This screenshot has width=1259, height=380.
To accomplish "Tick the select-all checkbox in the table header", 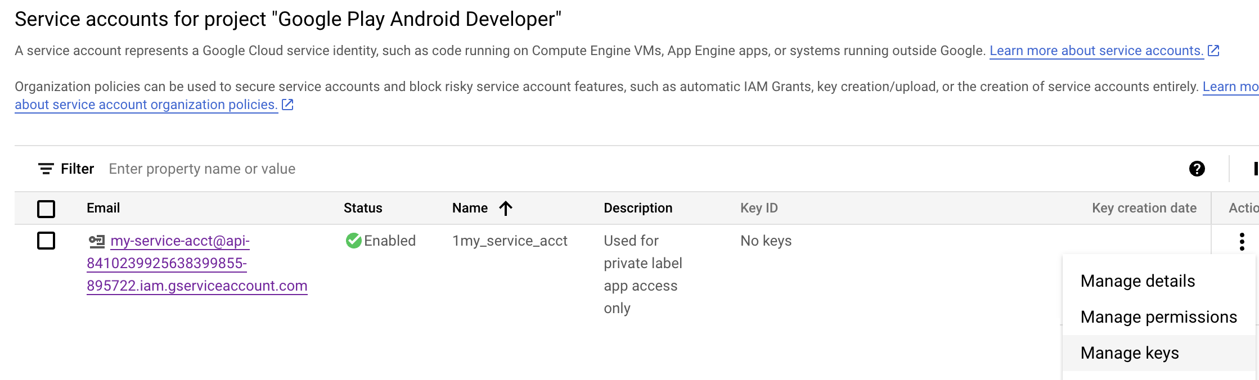I will pos(46,209).
